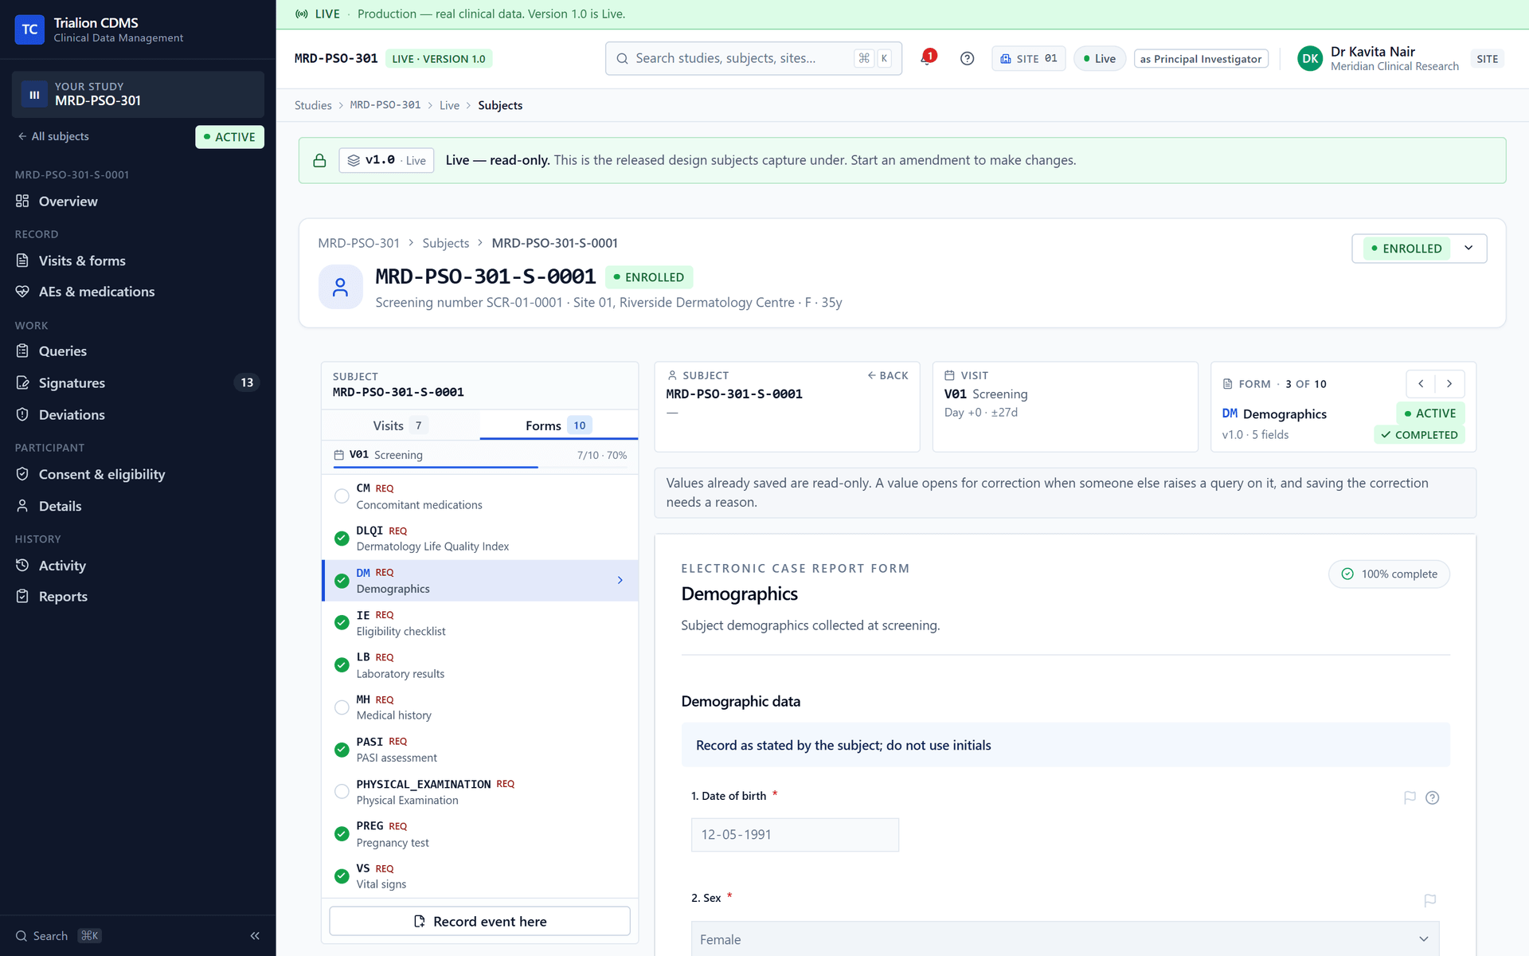The height and width of the screenshot is (956, 1529).
Task: Click the lock icon in read-only banner
Action: [319, 160]
